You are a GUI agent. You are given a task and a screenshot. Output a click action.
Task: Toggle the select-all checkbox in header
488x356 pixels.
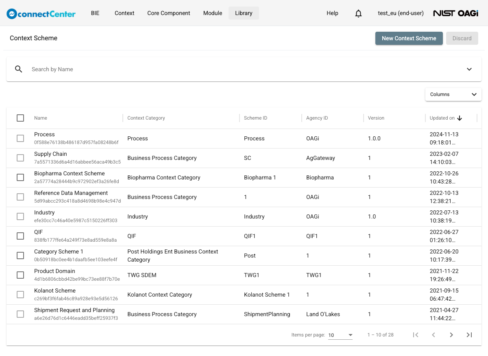20,118
